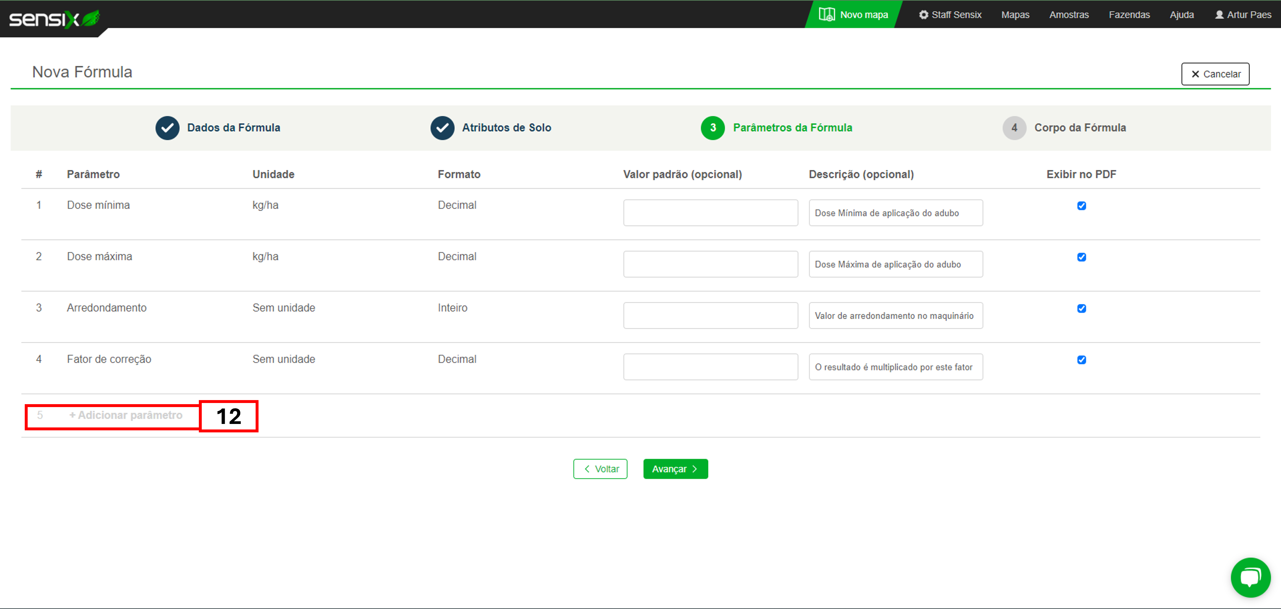Toggle Exibir no PDF for Fator de correção
Viewport: 1281px width, 609px height.
click(1081, 360)
